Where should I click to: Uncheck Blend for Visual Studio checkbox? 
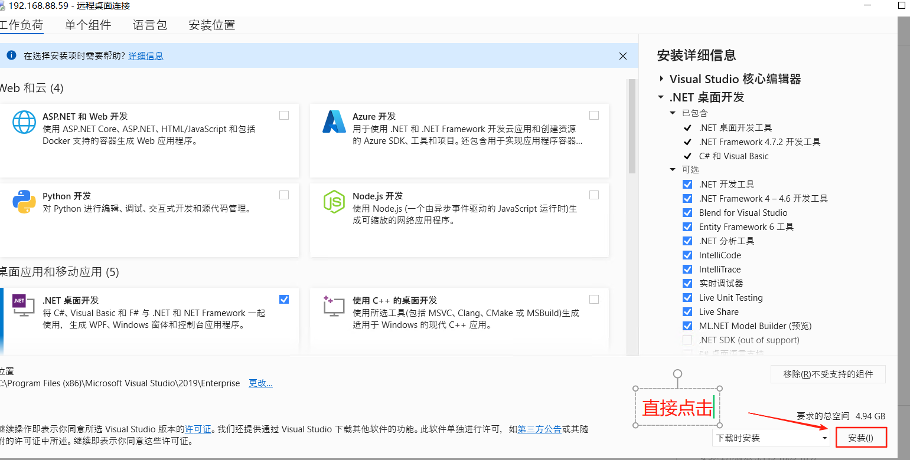pyautogui.click(x=687, y=212)
